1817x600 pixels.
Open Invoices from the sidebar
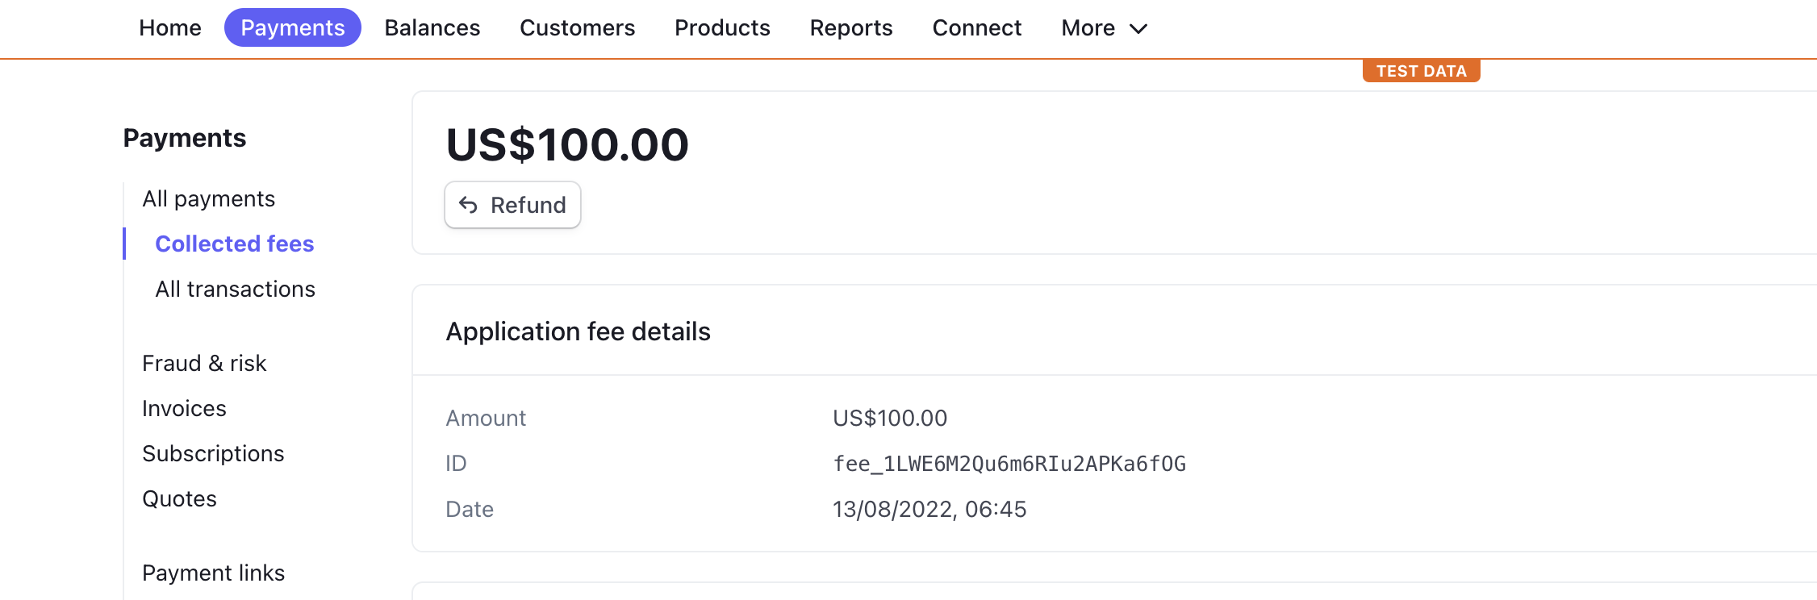184,408
